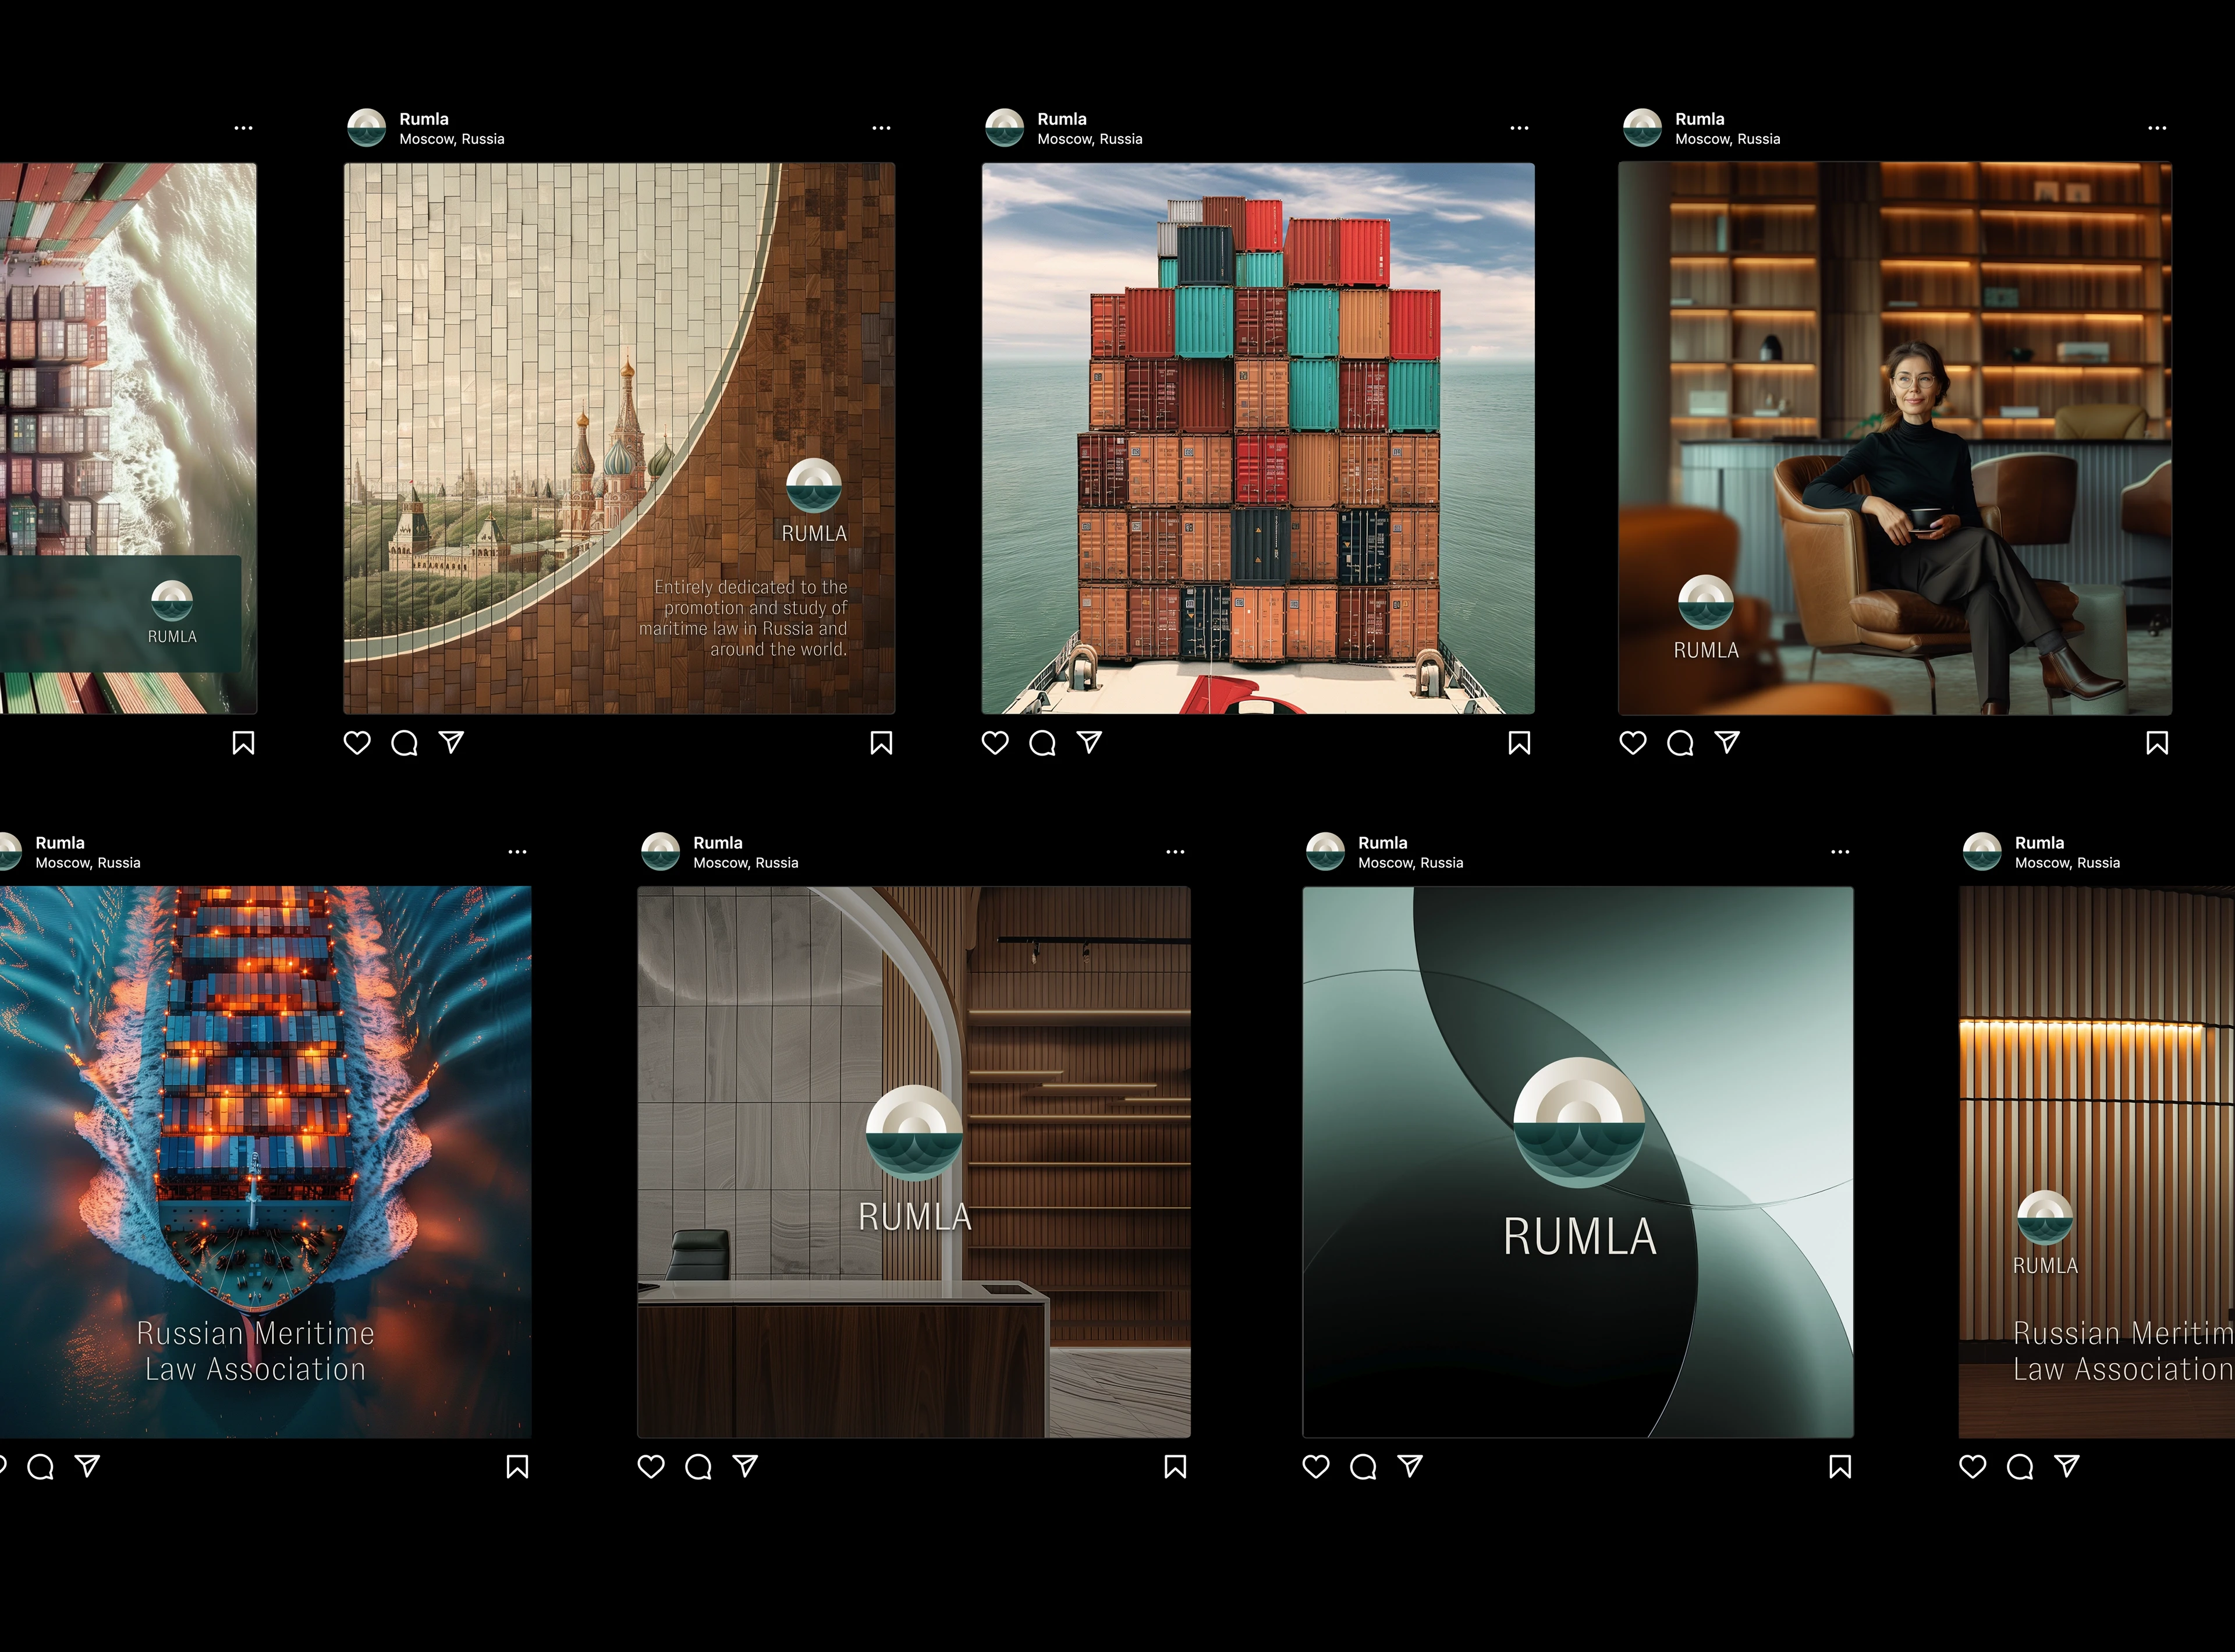Like the reception desk interior post
This screenshot has width=2235, height=1652.
(x=651, y=1467)
